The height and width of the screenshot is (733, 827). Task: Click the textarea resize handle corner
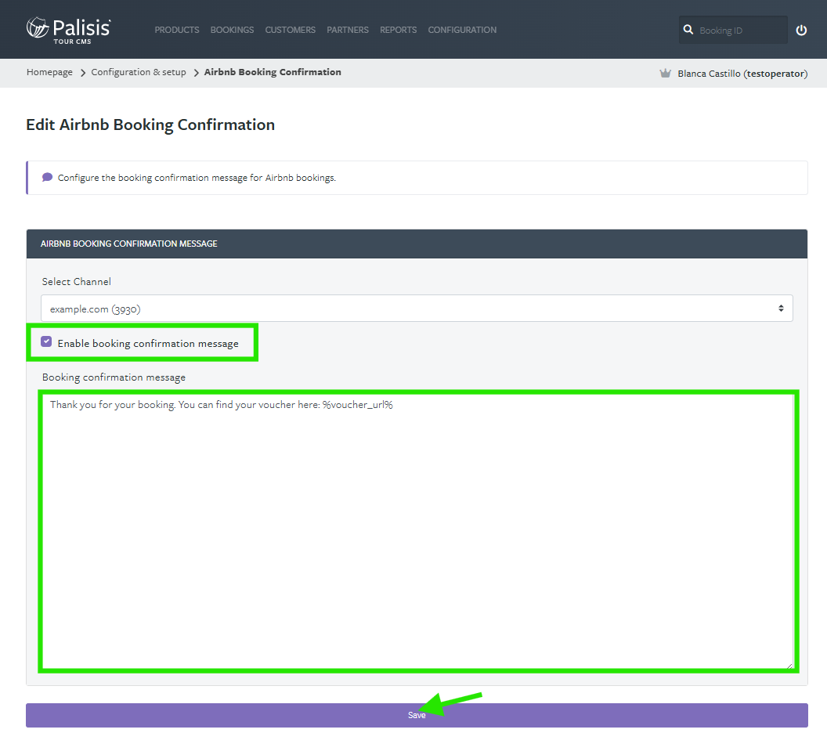(789, 666)
